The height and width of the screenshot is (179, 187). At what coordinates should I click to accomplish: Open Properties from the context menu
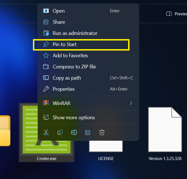64,89
